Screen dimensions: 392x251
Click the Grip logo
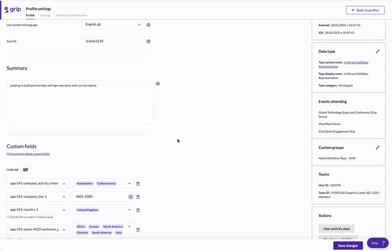[13, 10]
